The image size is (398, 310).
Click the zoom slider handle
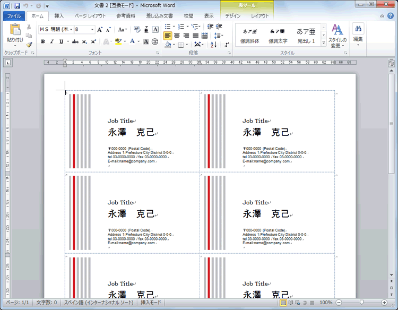(361, 302)
